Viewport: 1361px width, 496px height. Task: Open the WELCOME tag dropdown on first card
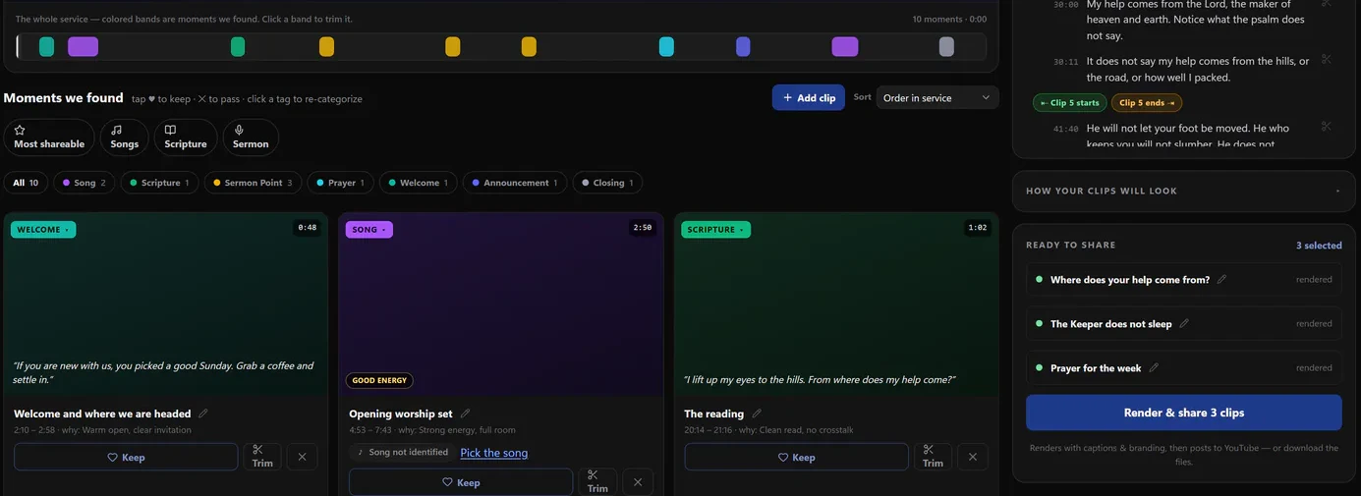43,230
